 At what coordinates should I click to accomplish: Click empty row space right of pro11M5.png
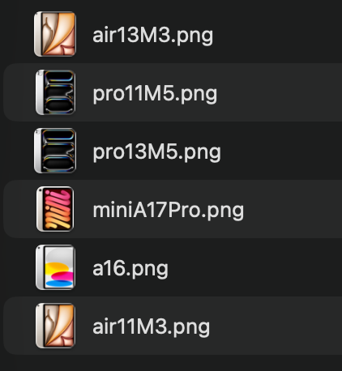280,92
